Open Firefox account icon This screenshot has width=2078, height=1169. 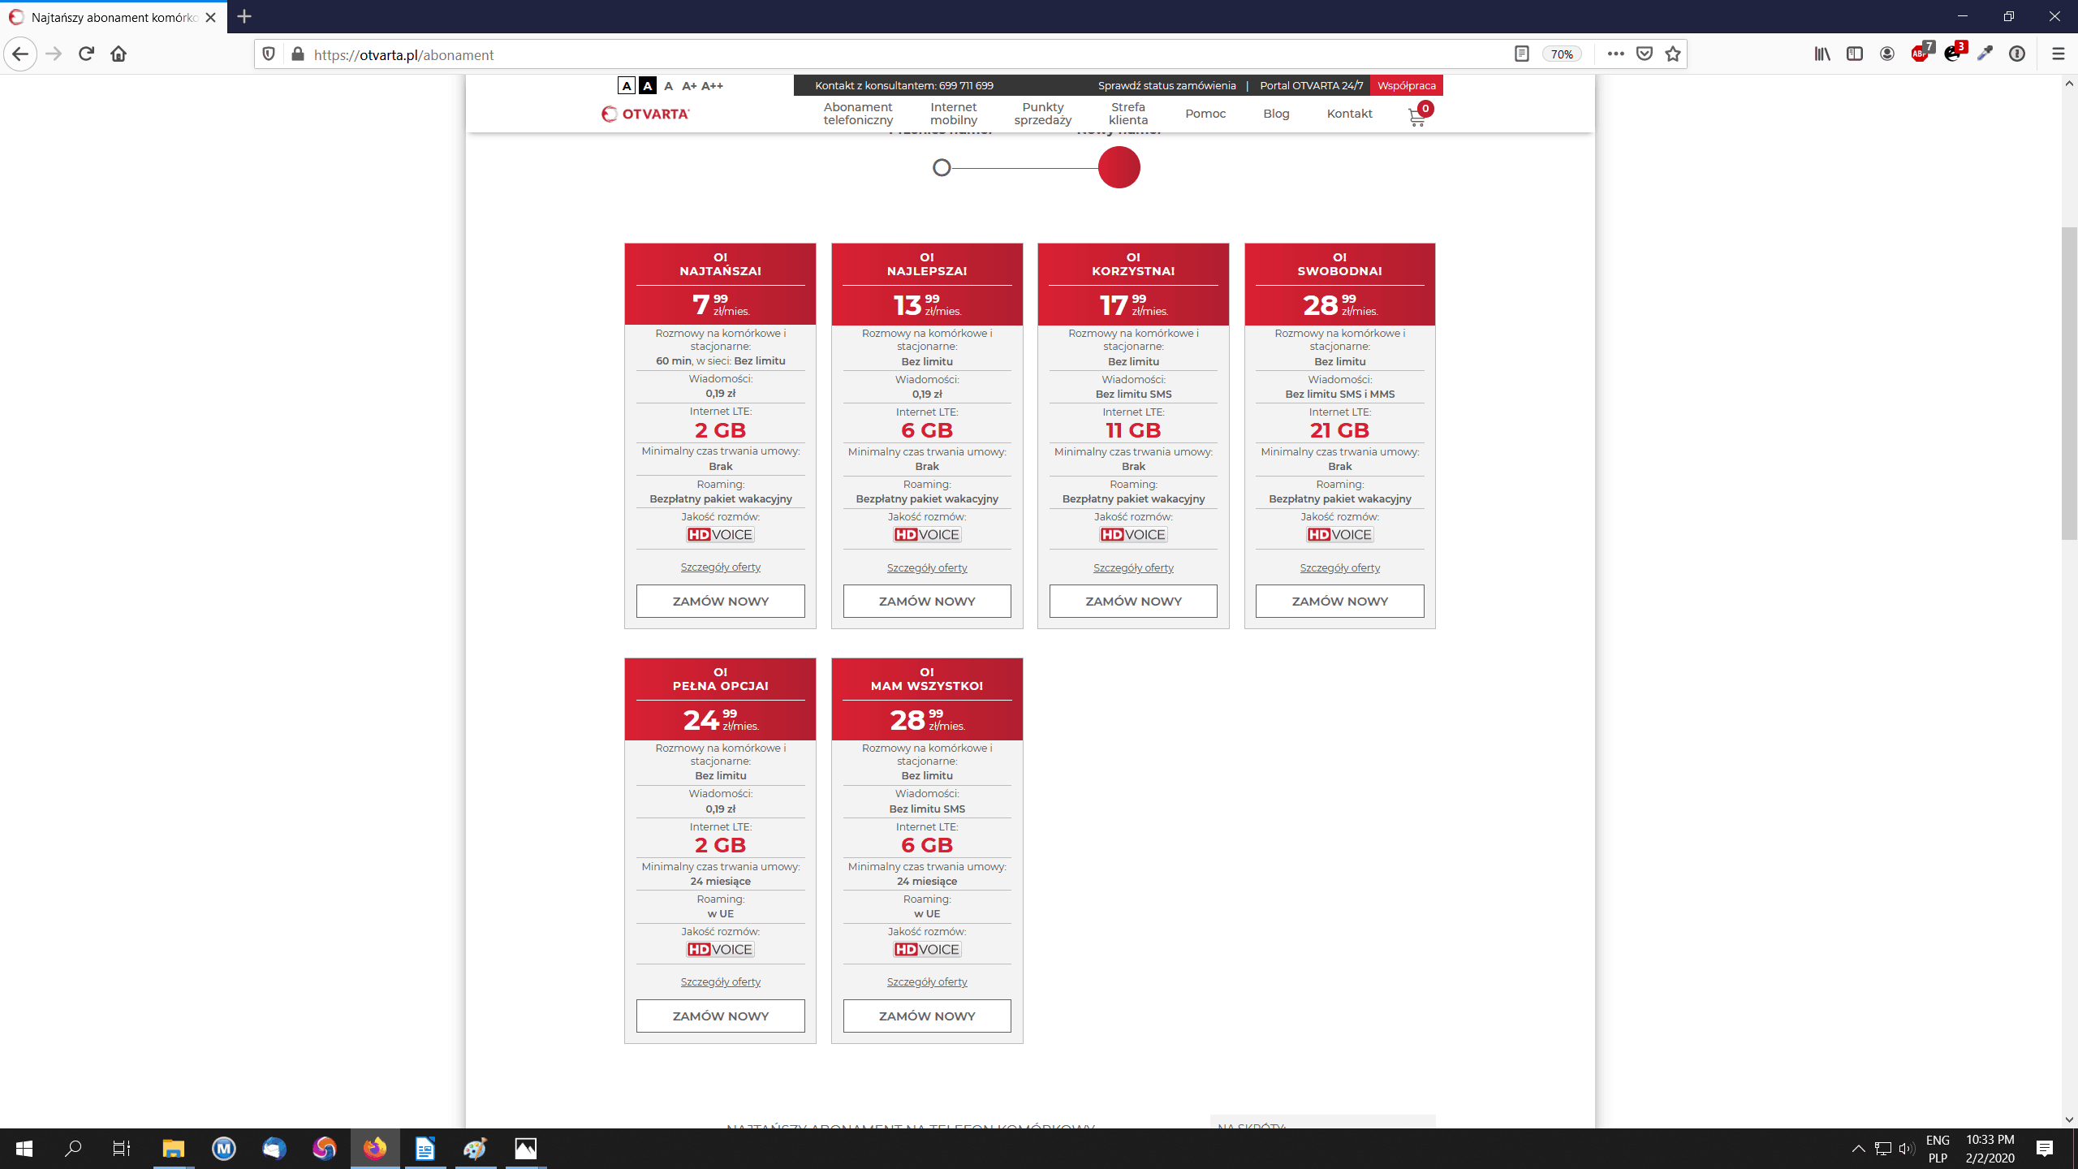[1887, 54]
